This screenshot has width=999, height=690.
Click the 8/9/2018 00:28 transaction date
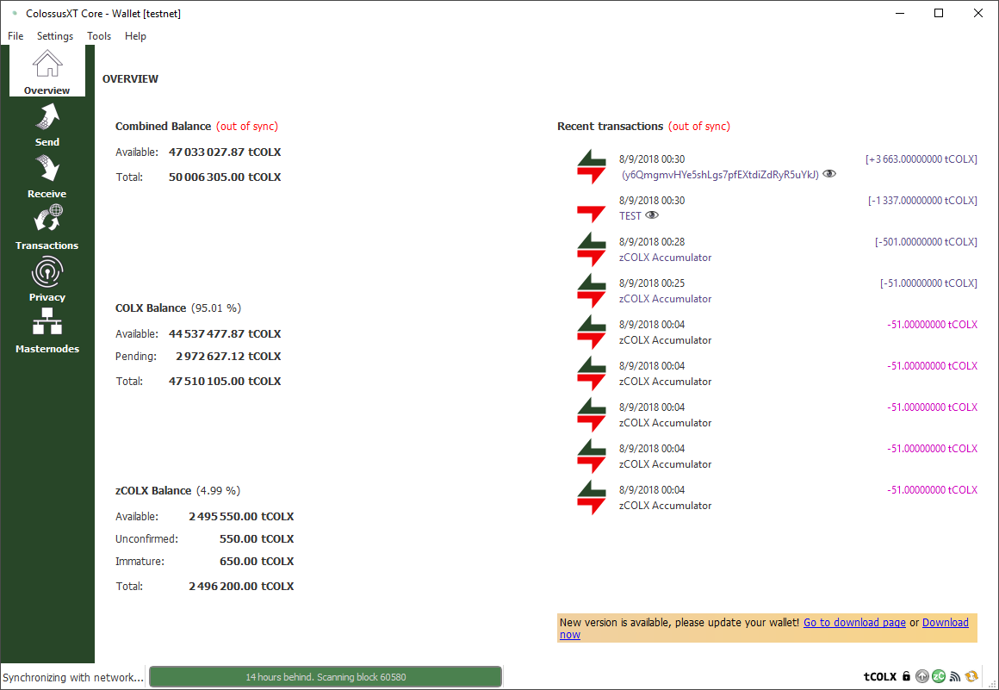pos(652,242)
